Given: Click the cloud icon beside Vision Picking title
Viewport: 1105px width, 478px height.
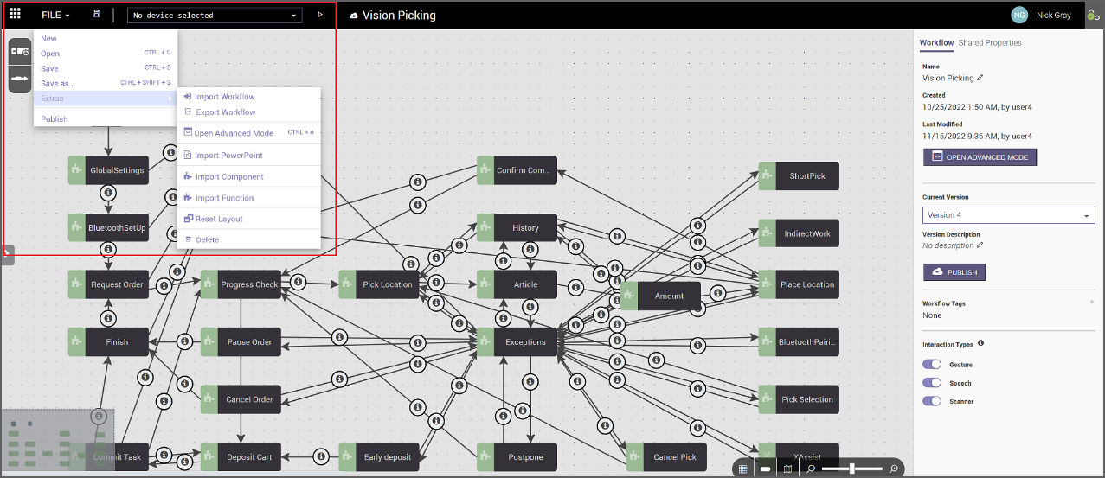Looking at the screenshot, I should (x=353, y=16).
